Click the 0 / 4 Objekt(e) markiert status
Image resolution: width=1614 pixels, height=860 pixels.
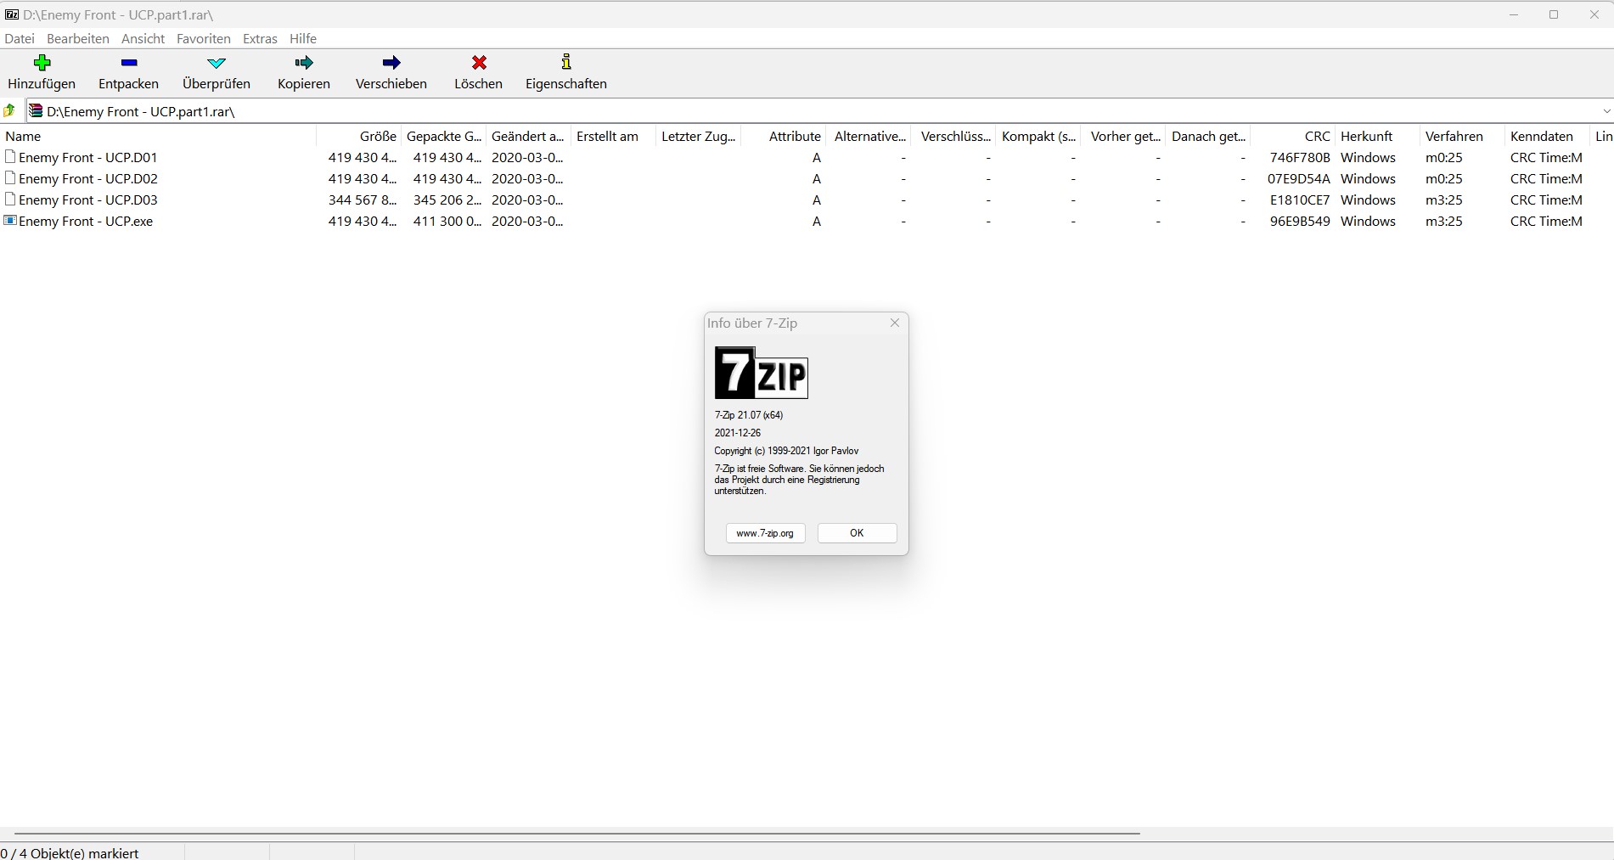click(x=70, y=852)
